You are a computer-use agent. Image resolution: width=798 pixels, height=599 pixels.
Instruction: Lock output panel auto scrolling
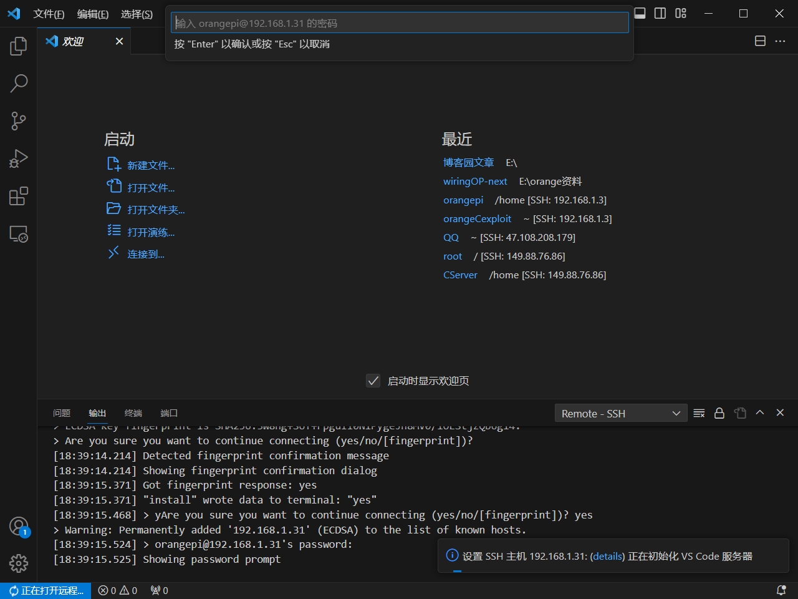pyautogui.click(x=719, y=413)
